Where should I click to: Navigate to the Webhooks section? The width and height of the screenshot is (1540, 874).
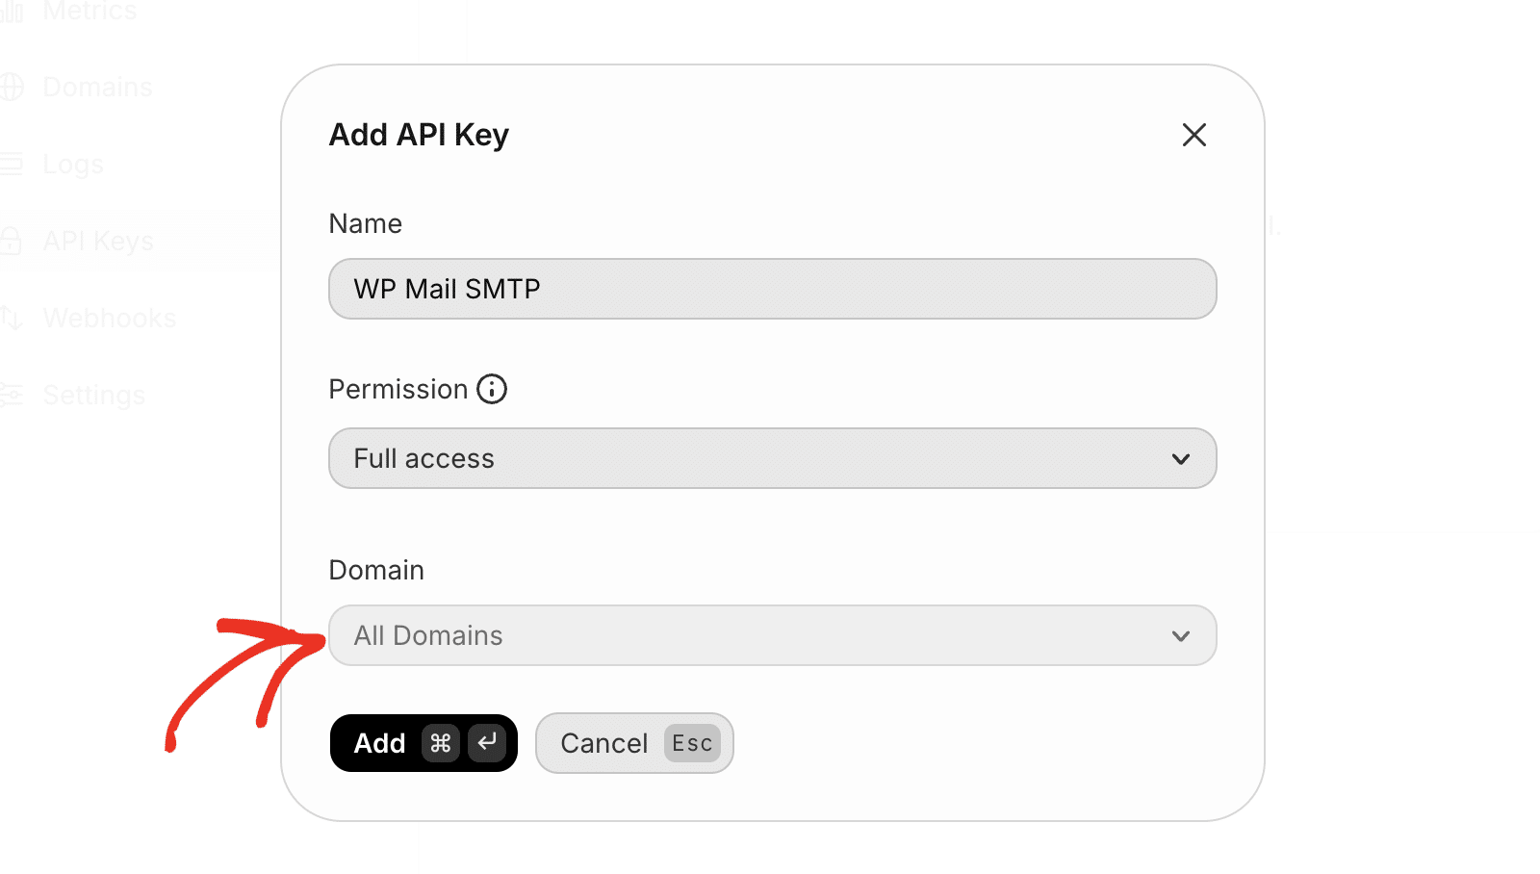109,318
